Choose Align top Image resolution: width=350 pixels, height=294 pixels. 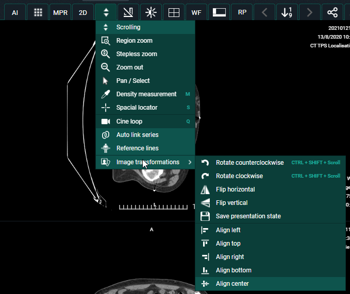(270, 244)
